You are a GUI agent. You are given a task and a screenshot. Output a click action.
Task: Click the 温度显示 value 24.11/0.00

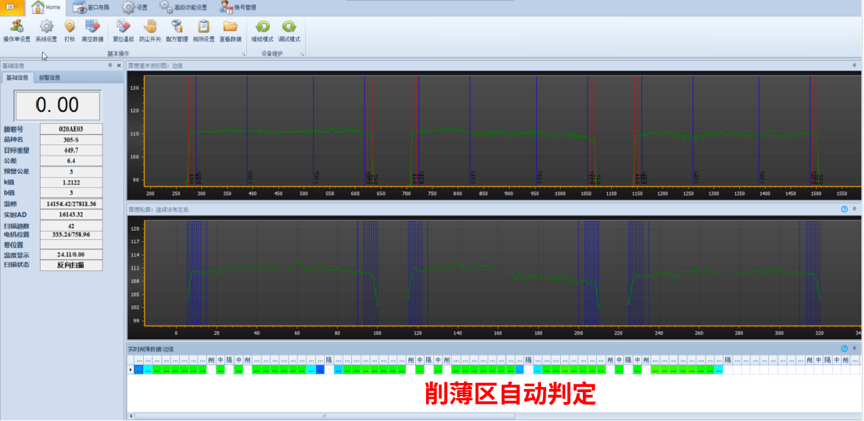71,255
